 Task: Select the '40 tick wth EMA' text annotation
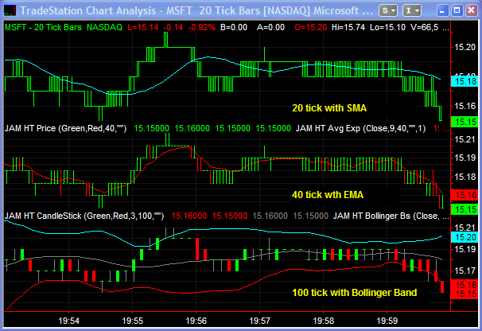(328, 195)
